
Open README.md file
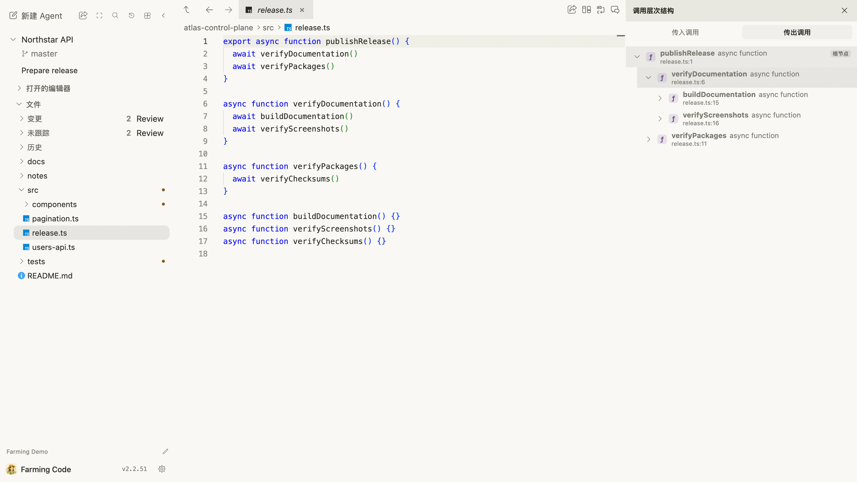pyautogui.click(x=50, y=276)
